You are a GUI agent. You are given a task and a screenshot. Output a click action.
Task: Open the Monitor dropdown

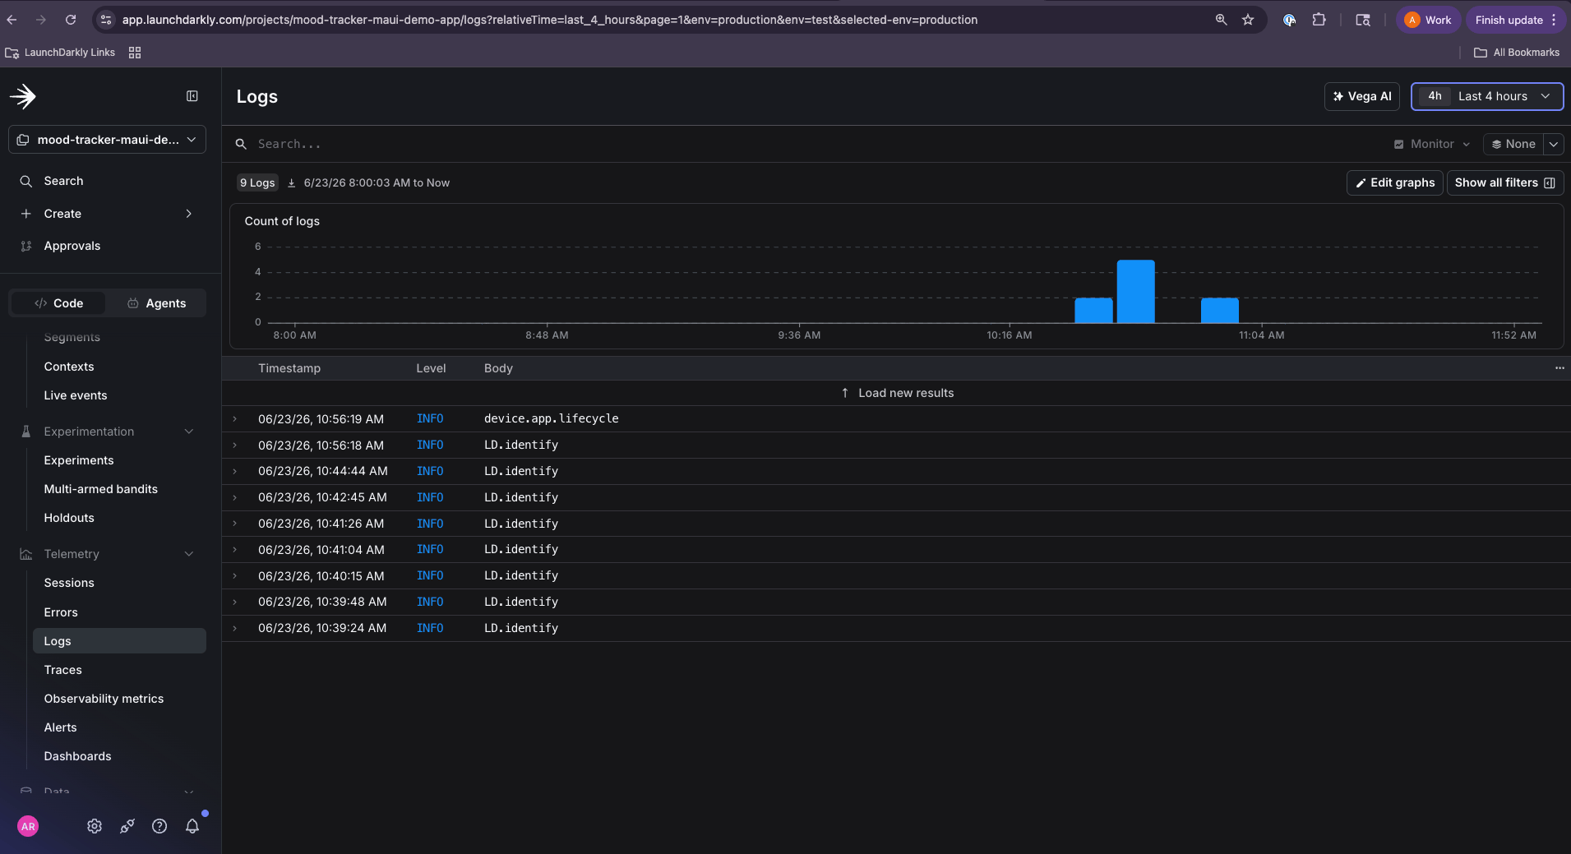point(1432,144)
